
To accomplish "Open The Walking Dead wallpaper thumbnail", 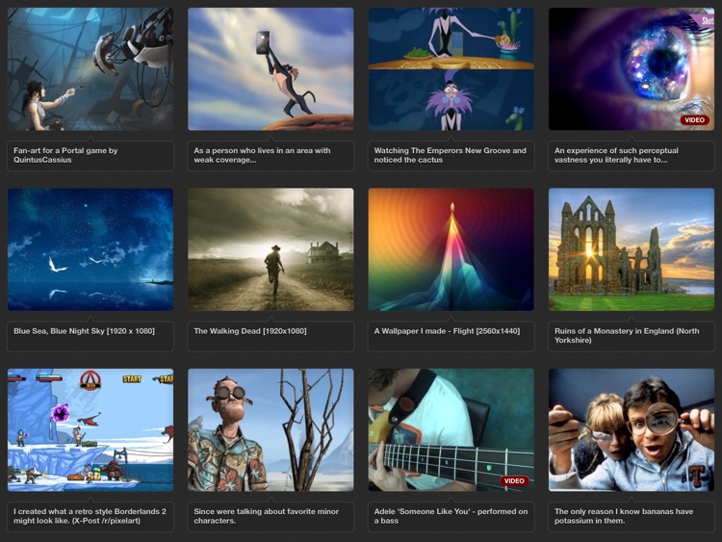I will point(271,249).
